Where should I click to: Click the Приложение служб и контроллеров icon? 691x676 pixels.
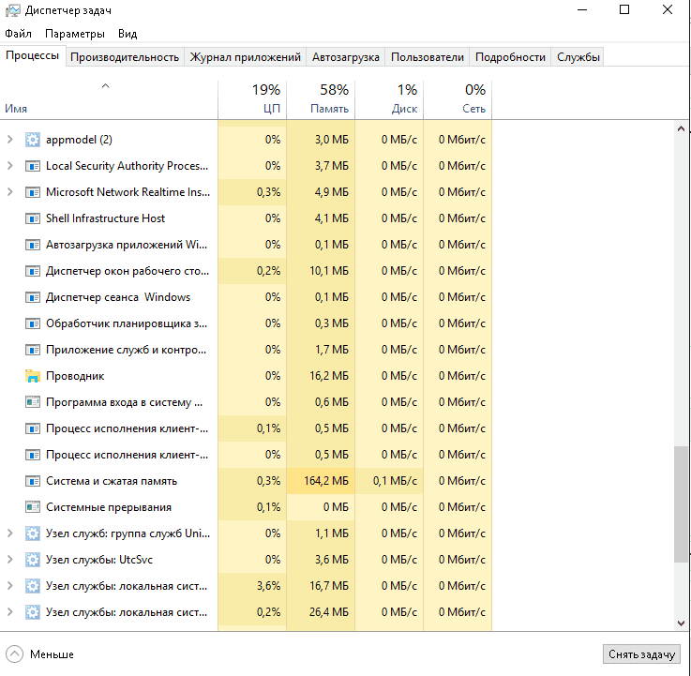pos(33,350)
